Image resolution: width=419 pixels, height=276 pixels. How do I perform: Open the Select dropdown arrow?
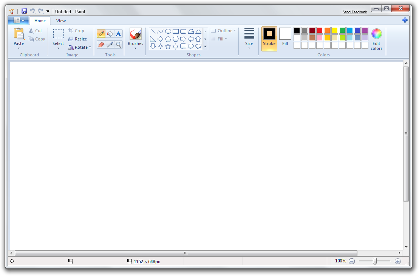click(58, 48)
